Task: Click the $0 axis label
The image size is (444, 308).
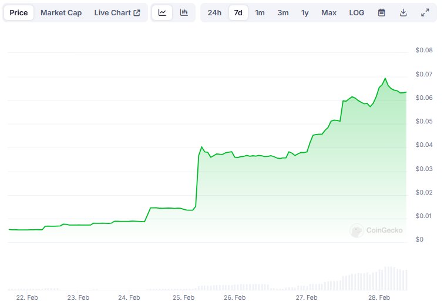Action: click(x=419, y=239)
